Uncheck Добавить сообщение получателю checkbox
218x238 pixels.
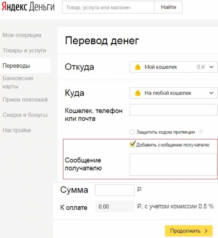(132, 144)
